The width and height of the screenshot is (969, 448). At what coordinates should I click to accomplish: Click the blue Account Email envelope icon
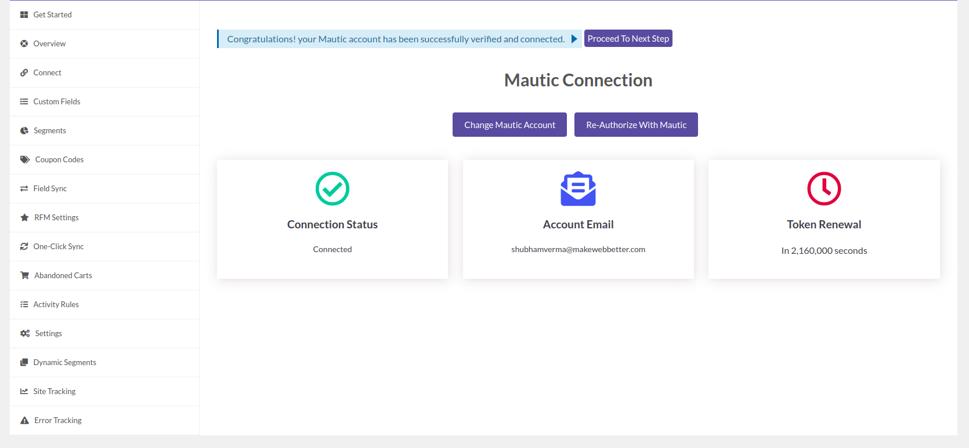(x=578, y=188)
